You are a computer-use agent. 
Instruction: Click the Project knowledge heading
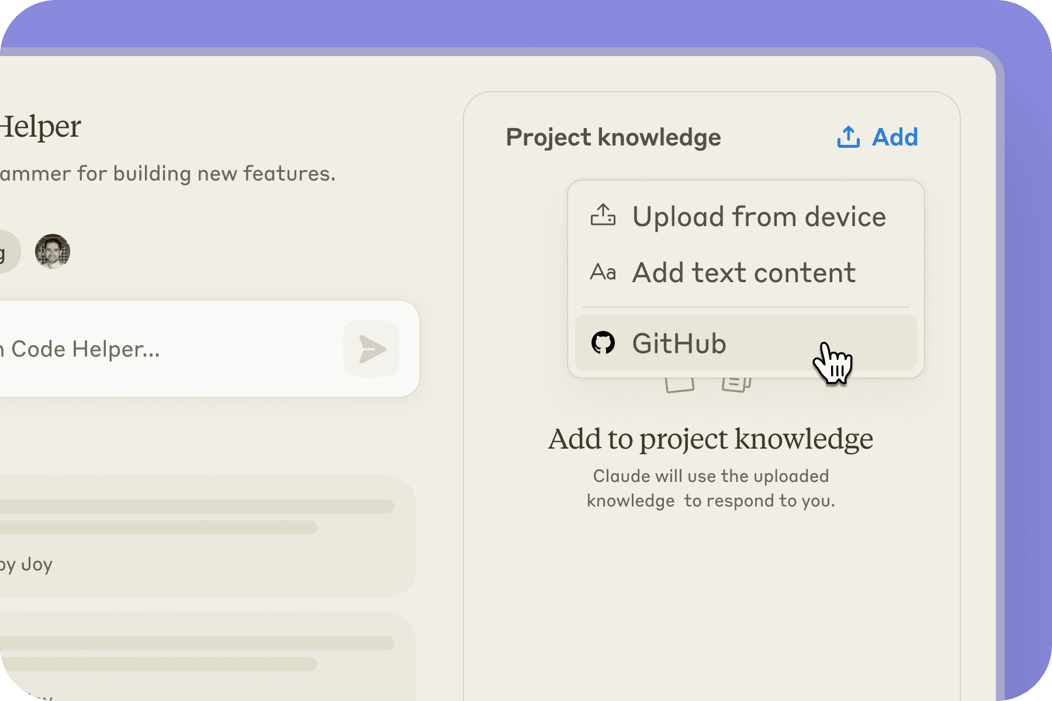point(613,137)
